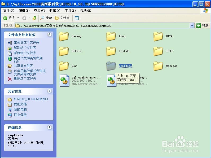Screen dimensions: 211x158
Task: Click the red X delete icon
Action: pyautogui.click(x=10, y=79)
